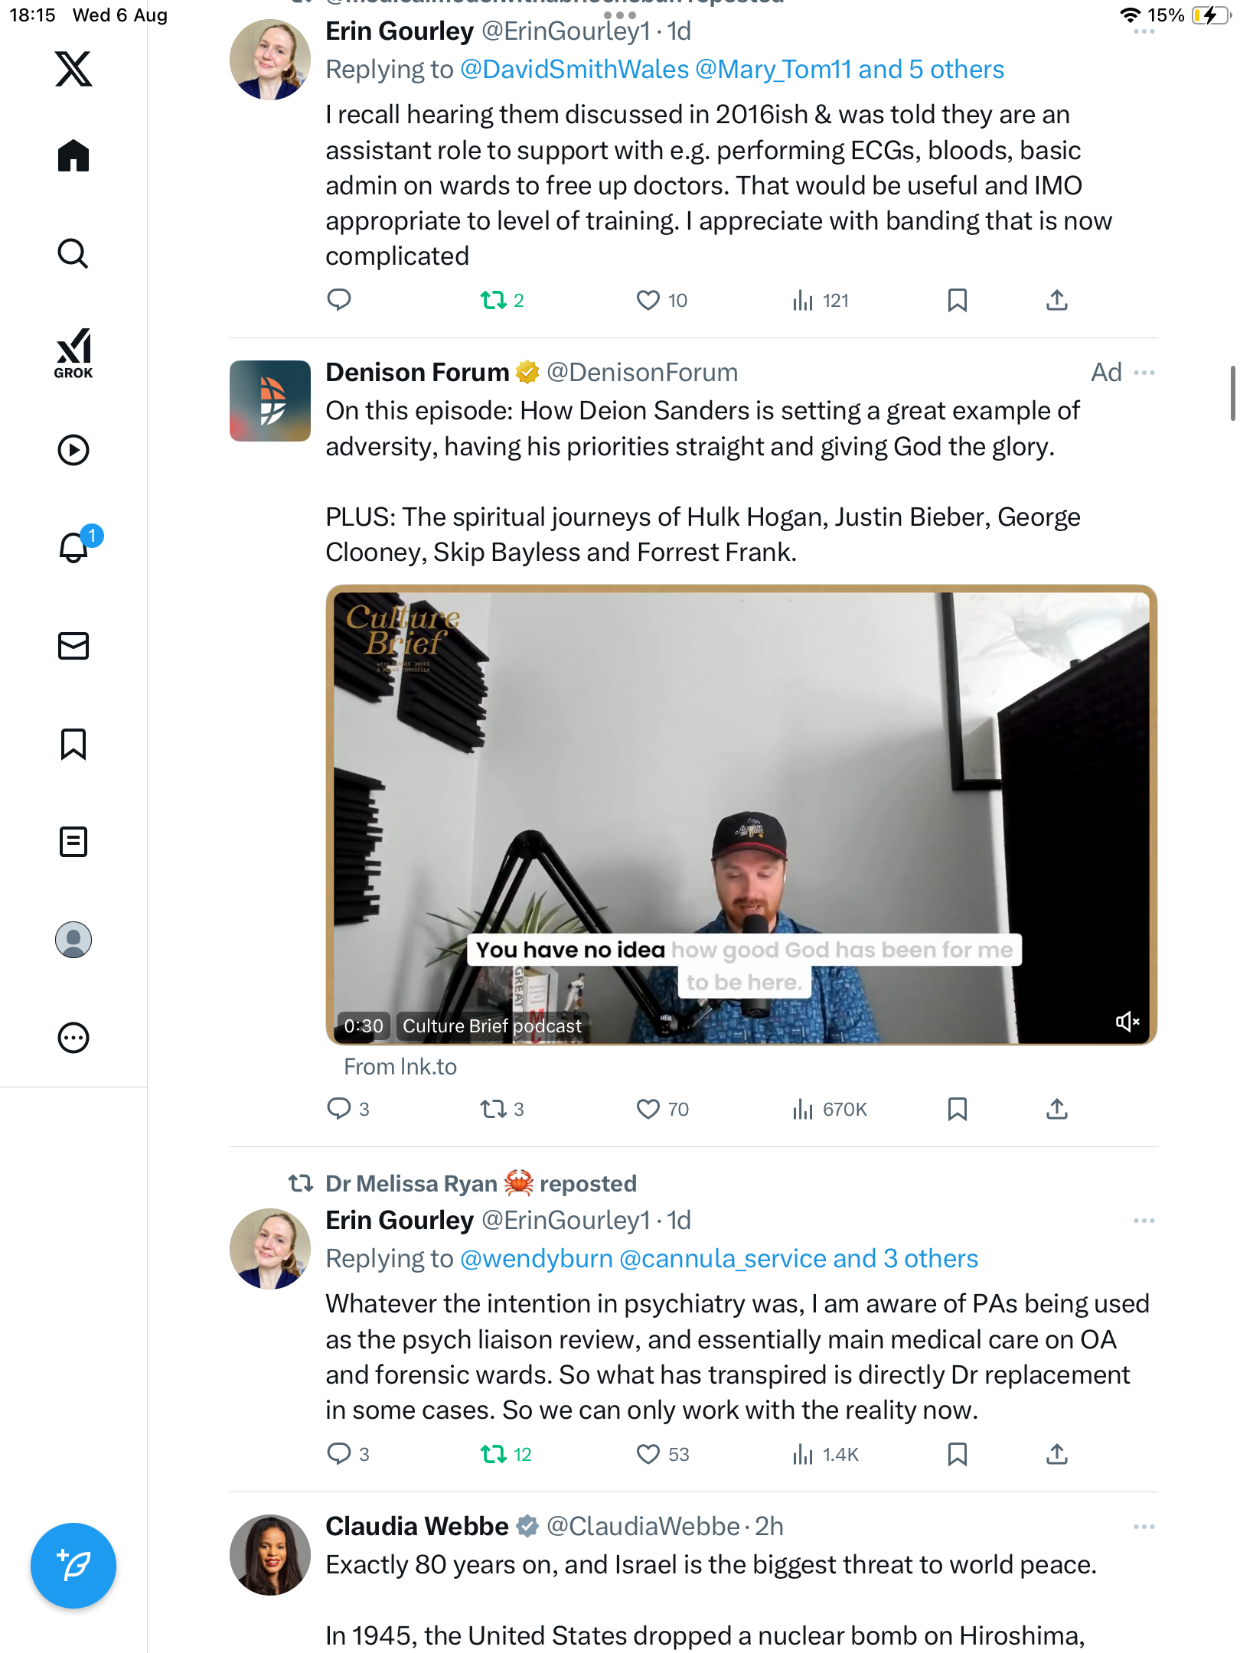Open the Bookmarks sidebar icon
This screenshot has height=1653, width=1240.
[73, 744]
